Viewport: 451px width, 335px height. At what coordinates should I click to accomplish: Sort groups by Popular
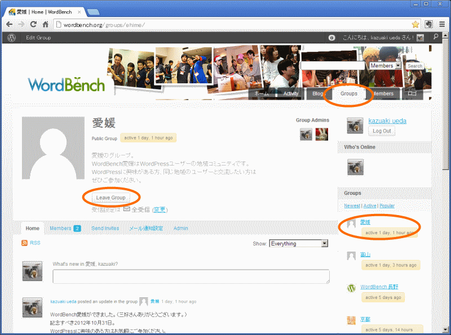(x=387, y=206)
